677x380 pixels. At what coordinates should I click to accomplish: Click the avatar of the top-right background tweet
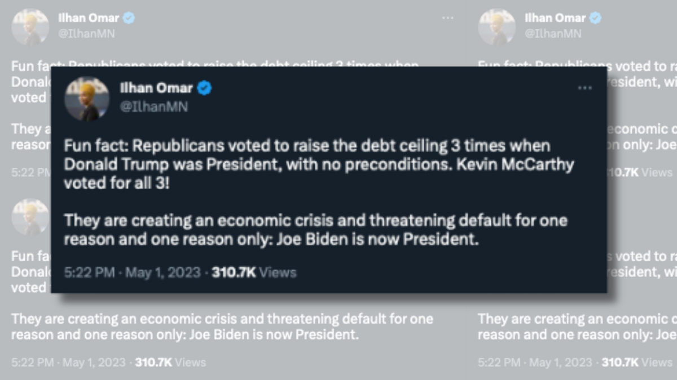496,26
